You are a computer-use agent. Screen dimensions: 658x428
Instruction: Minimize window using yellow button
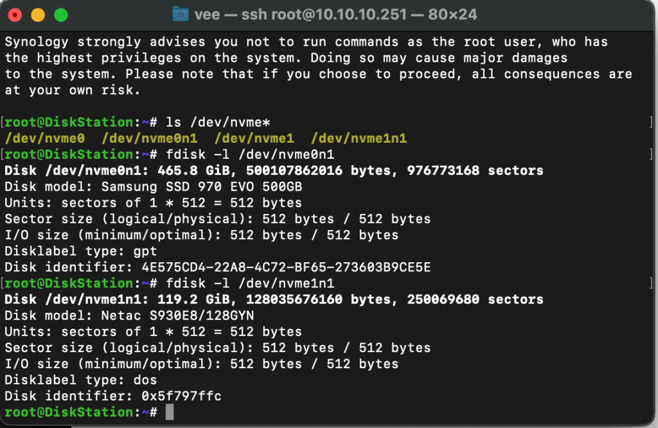coord(38,15)
